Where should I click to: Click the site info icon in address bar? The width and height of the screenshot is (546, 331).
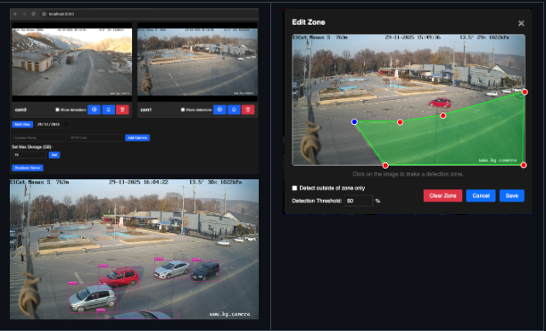(44, 14)
